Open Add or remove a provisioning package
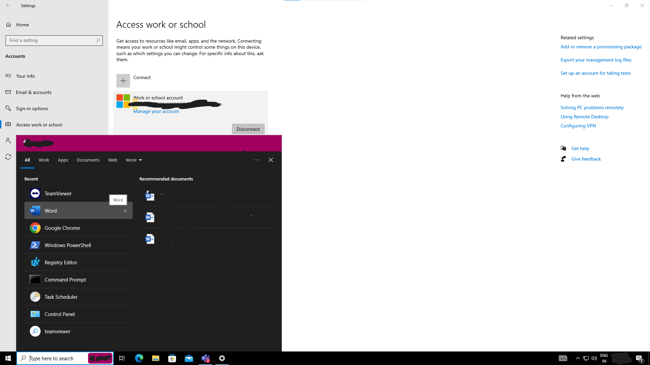 pos(601,47)
